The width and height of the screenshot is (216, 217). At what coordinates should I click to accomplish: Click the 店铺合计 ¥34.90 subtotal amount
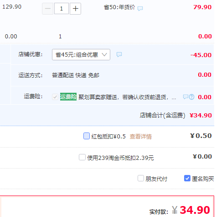201,116
